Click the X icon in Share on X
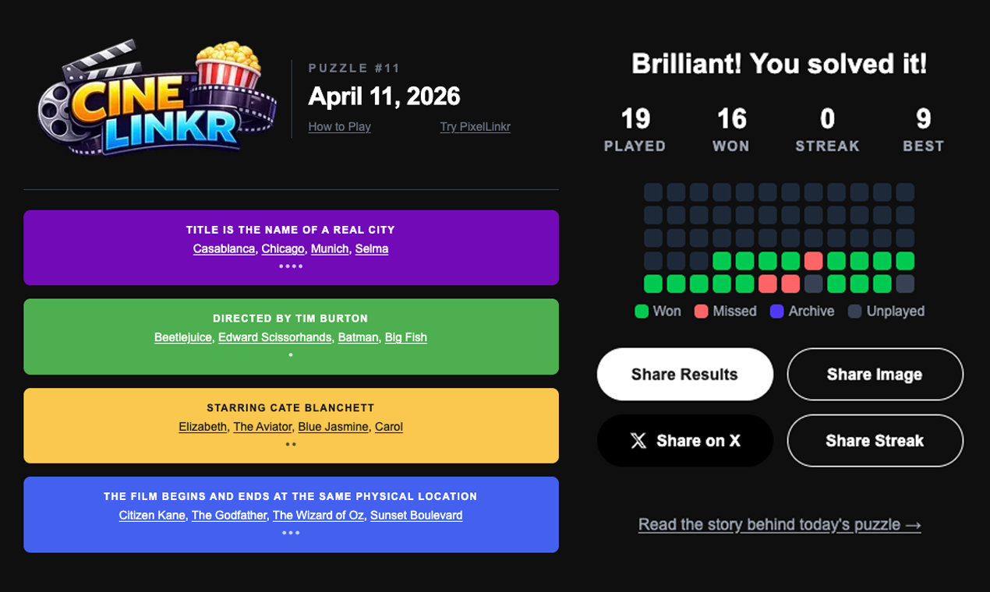Screen dimensions: 990x592 638,441
